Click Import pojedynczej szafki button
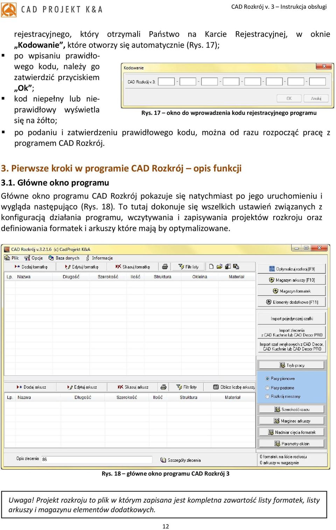336x530 pixels. click(x=292, y=318)
